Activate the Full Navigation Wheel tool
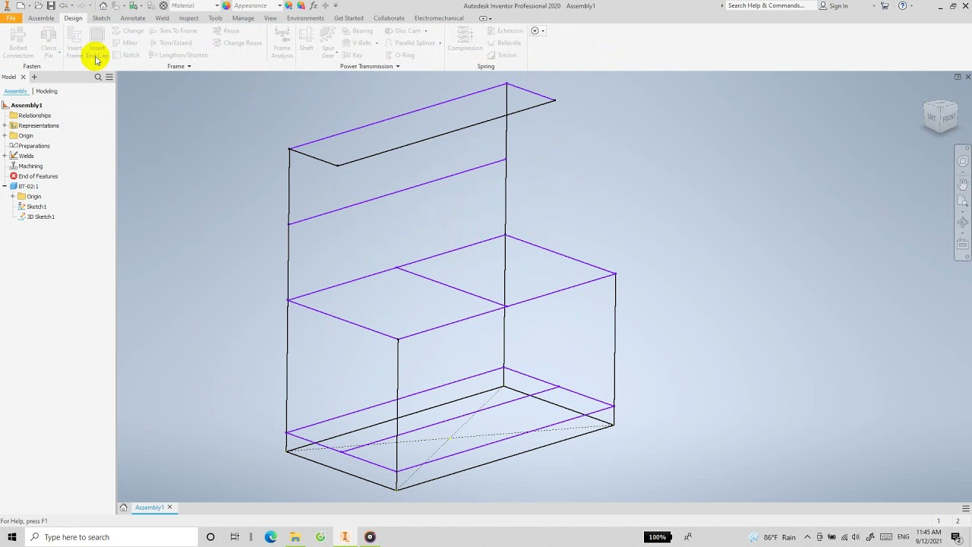The image size is (972, 547). coord(963,161)
